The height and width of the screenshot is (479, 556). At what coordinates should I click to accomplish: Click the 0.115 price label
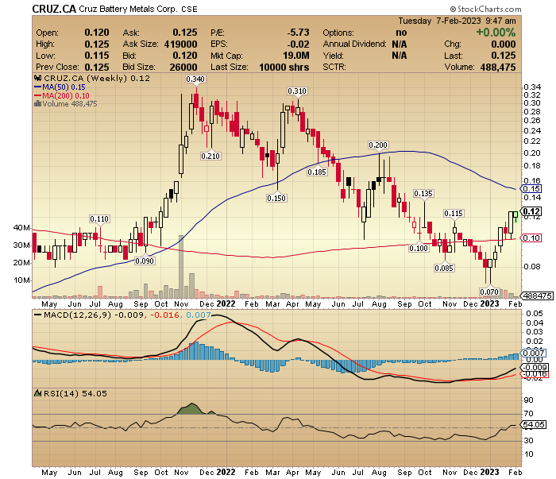pyautogui.click(x=454, y=214)
